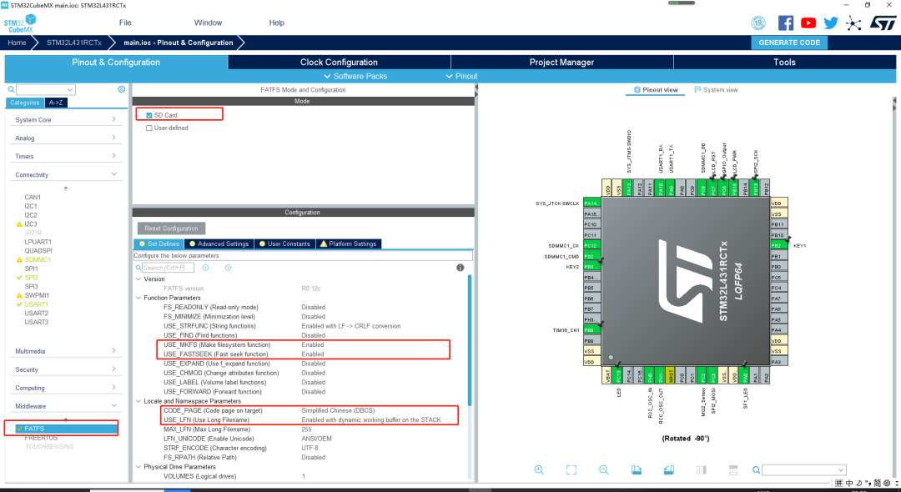
Task: Open the Software Packs dropdown
Action: (x=355, y=77)
